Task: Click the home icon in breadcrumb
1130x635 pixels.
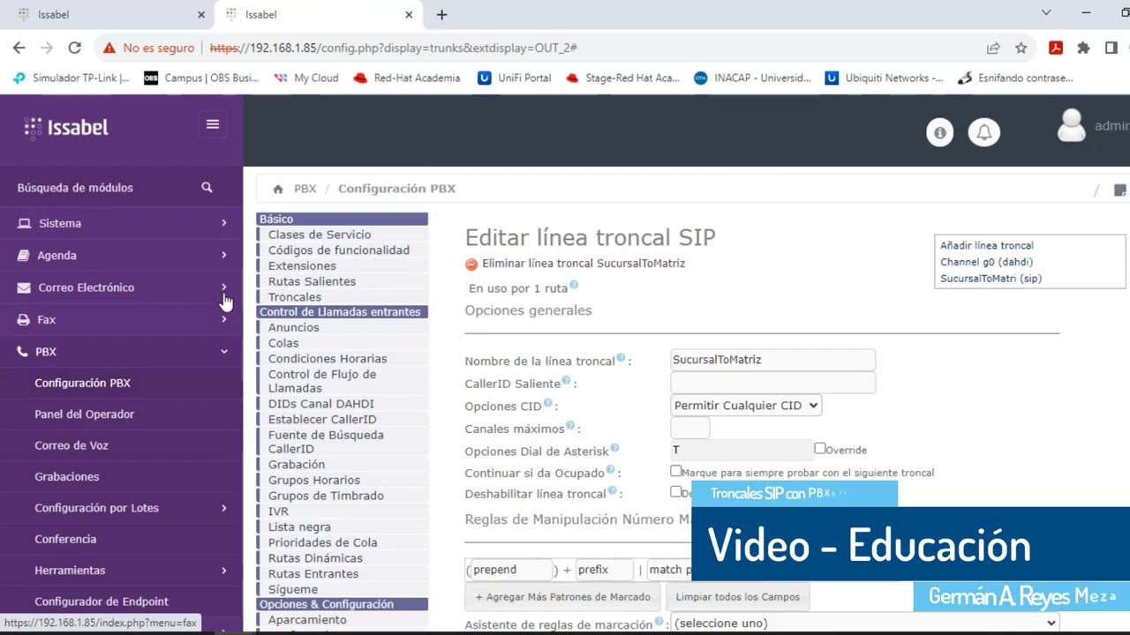Action: click(x=278, y=189)
